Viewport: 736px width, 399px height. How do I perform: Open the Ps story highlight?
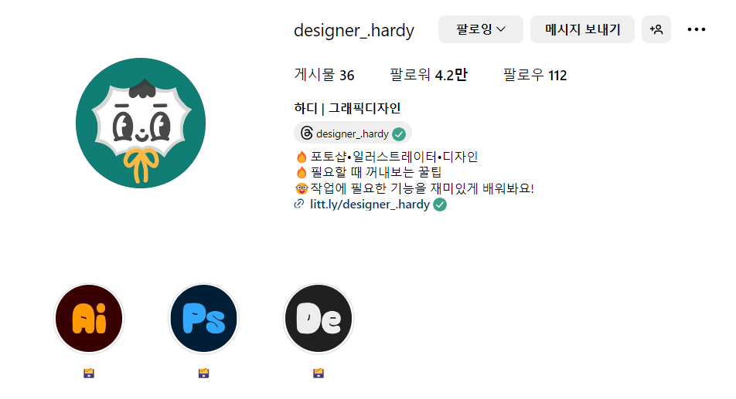tap(204, 319)
